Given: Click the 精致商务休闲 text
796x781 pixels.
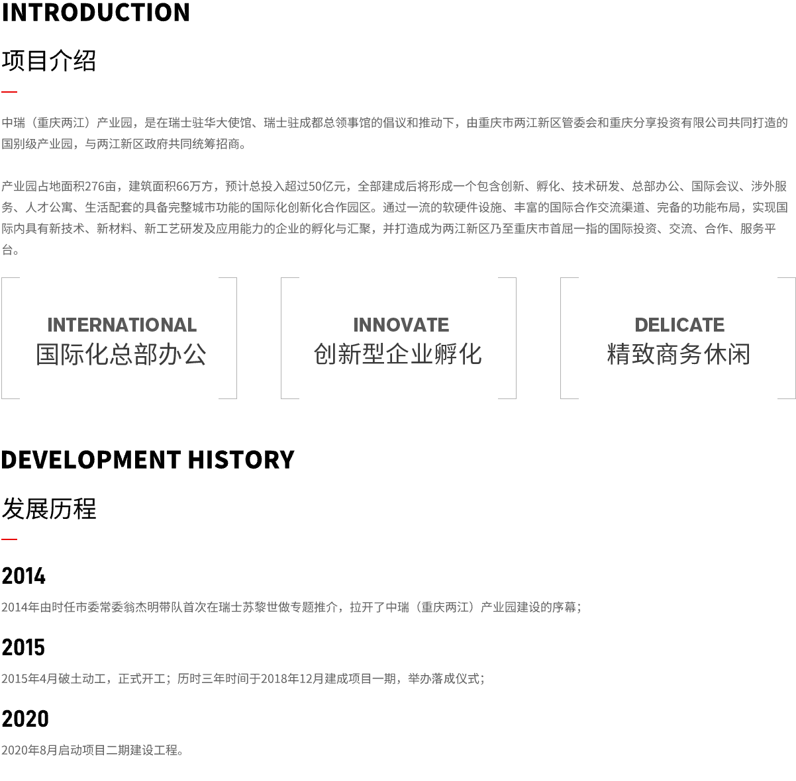Looking at the screenshot, I should point(679,354).
